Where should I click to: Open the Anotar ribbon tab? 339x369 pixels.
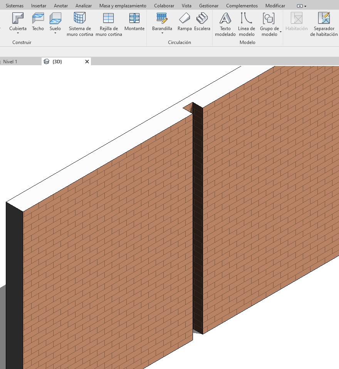coord(61,6)
